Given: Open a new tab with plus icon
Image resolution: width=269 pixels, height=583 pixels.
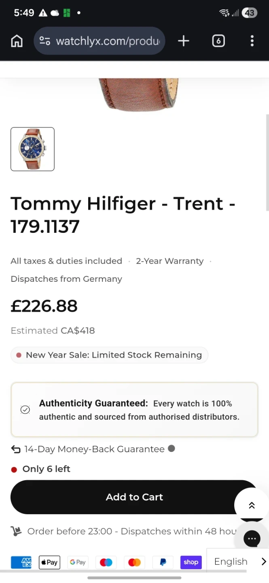Looking at the screenshot, I should pos(183,41).
